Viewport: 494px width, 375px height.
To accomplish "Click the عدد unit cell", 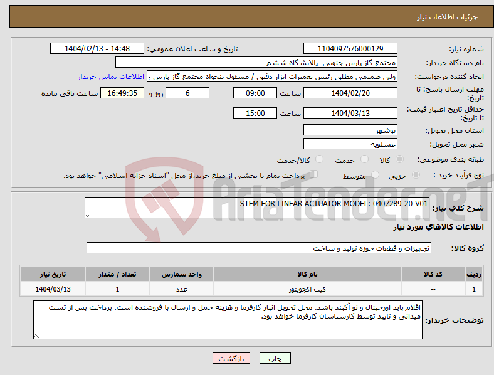I will 182,289.
